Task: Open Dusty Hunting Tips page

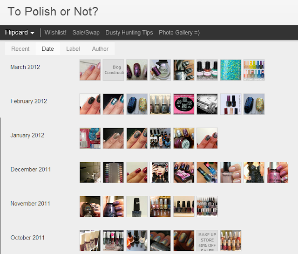Action: (129, 33)
